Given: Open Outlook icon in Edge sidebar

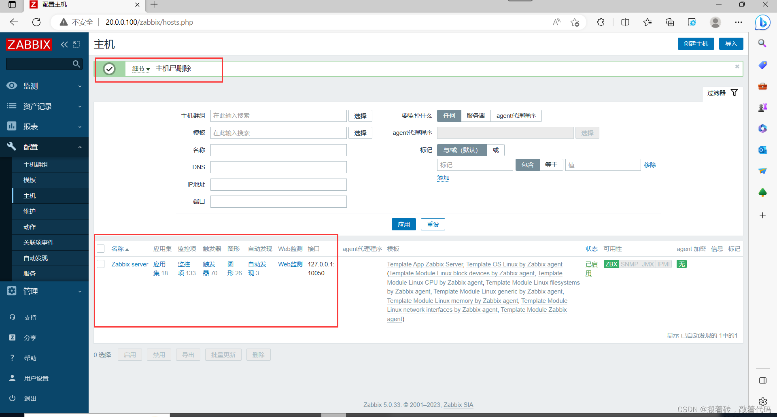Looking at the screenshot, I should [x=762, y=150].
